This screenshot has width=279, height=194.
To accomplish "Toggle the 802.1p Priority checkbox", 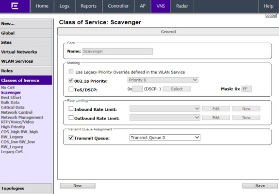I will (71, 80).
